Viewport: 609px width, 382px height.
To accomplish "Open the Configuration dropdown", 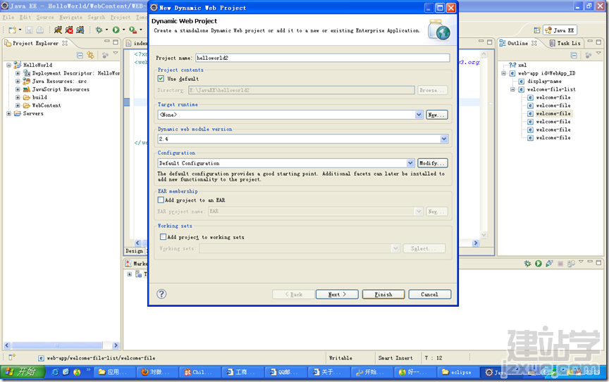I will coord(410,163).
